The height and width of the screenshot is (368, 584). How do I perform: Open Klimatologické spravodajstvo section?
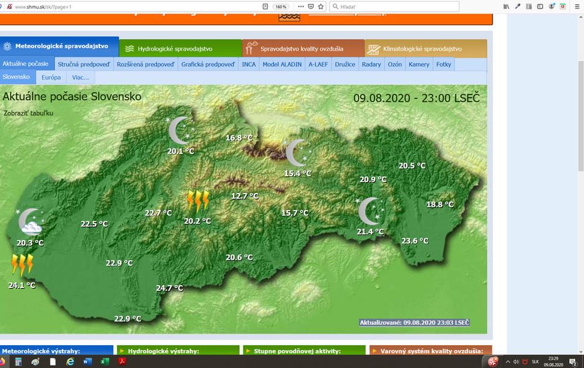[x=426, y=49]
